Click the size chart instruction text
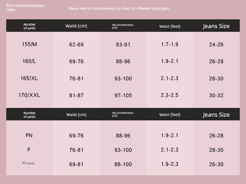The image size is (246, 184). 119,8
